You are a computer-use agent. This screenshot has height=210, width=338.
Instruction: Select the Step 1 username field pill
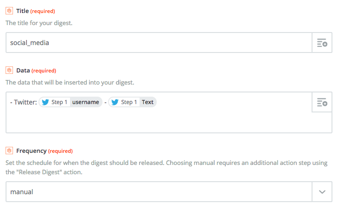pyautogui.click(x=70, y=102)
